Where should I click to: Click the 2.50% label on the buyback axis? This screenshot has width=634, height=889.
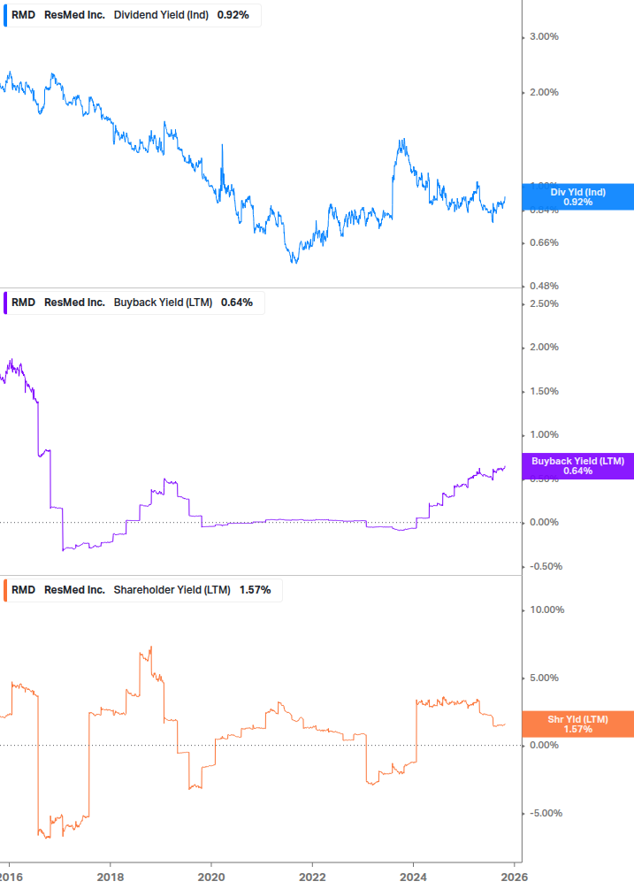pos(544,303)
